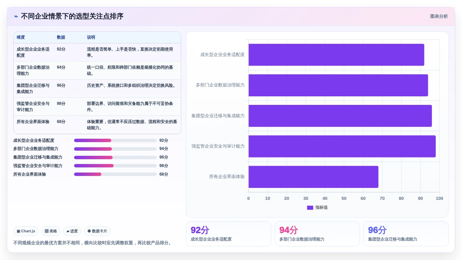The height and width of the screenshot is (260, 462).
Task: Click x-axis tick label 100
Action: click(x=439, y=199)
